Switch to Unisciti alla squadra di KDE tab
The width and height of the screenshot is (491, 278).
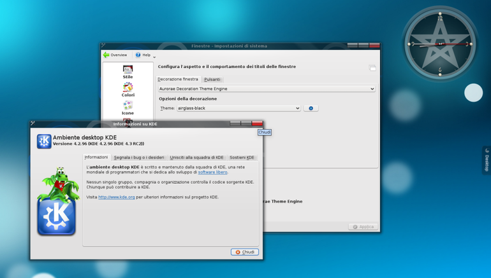(x=196, y=157)
